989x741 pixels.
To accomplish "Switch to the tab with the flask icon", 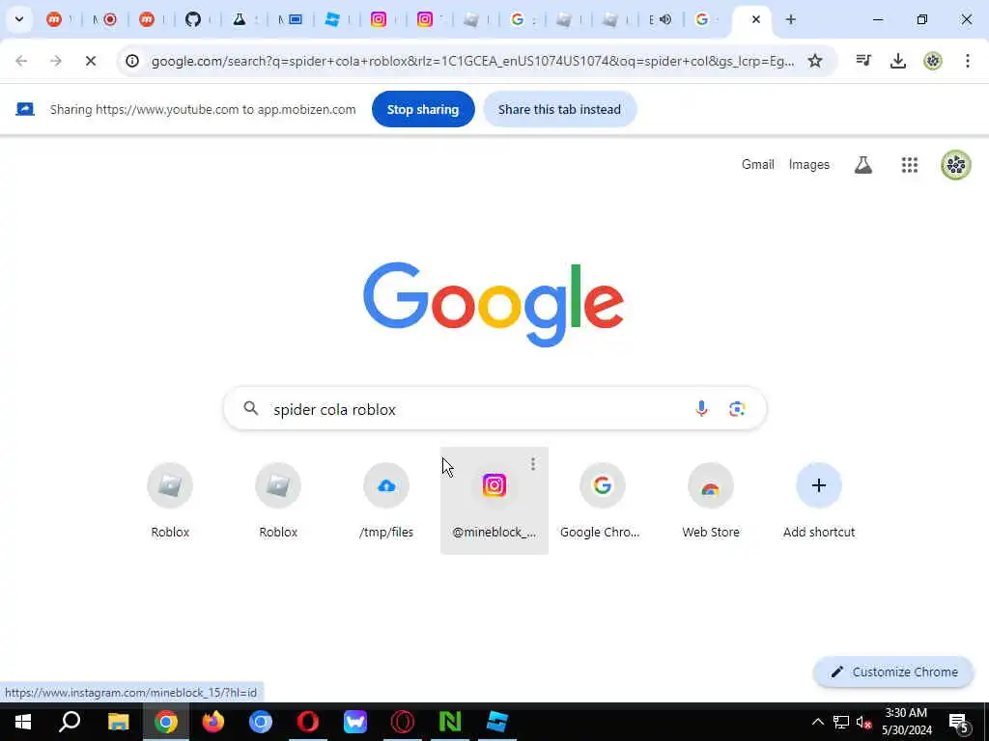I will (x=240, y=19).
